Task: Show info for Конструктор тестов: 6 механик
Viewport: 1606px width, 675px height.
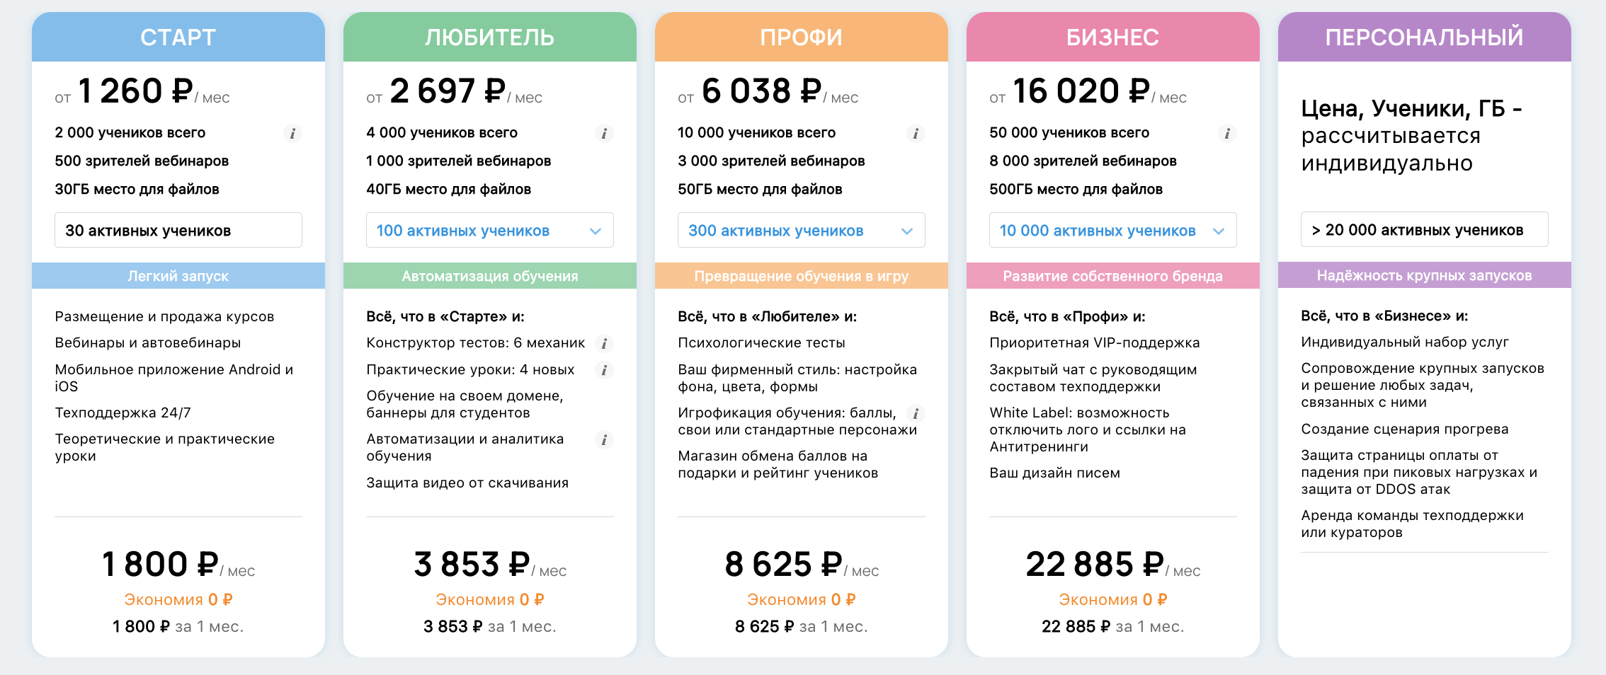Action: [x=604, y=344]
